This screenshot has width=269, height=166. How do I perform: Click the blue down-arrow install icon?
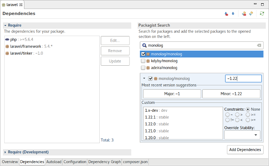click(233, 14)
